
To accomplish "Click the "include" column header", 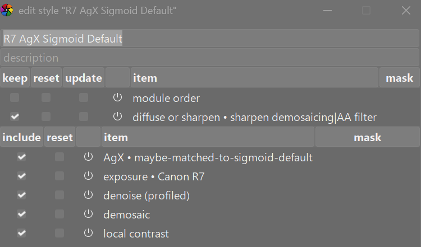I will click(x=21, y=137).
